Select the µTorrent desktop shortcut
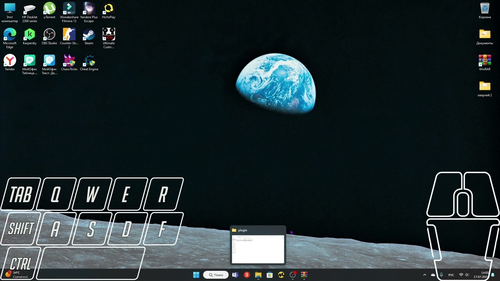Image resolution: width=500 pixels, height=281 pixels. tap(49, 11)
